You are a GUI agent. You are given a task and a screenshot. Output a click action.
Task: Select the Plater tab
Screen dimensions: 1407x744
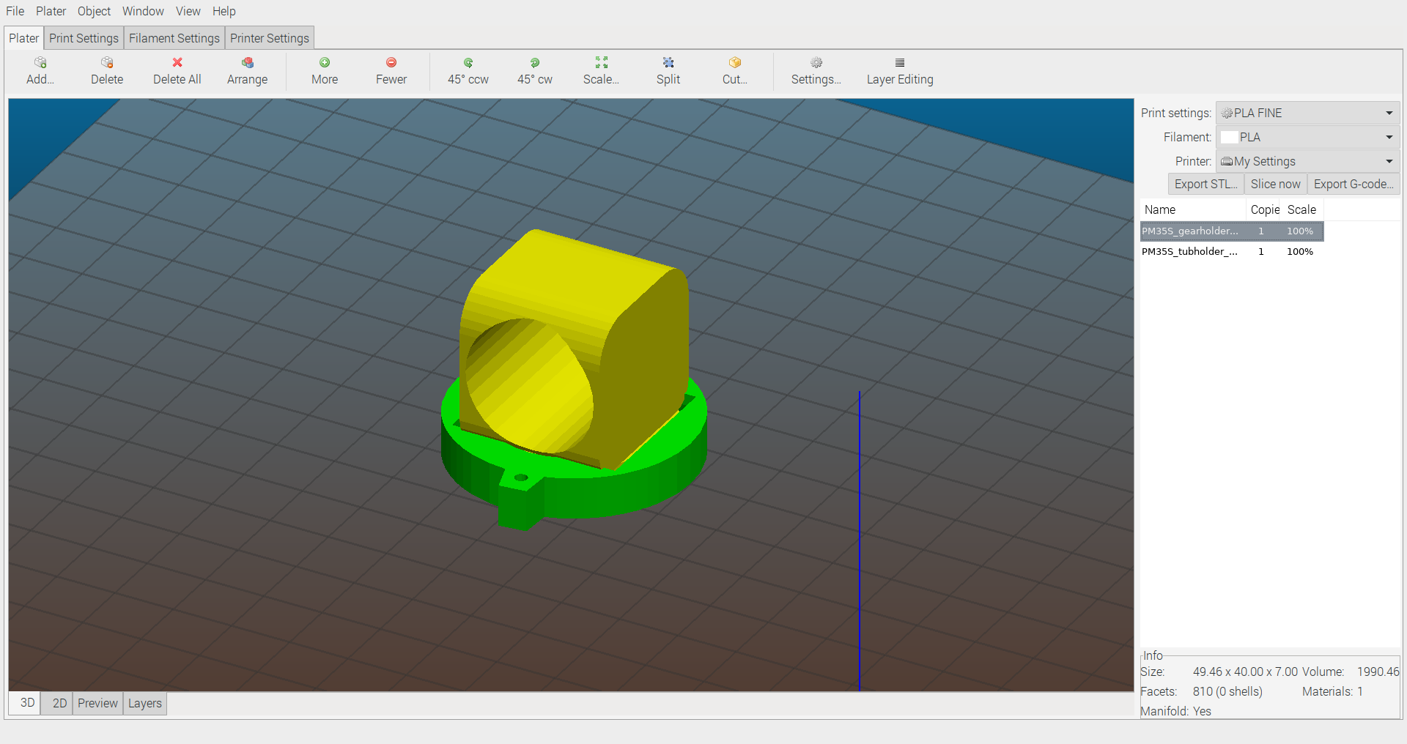(24, 38)
